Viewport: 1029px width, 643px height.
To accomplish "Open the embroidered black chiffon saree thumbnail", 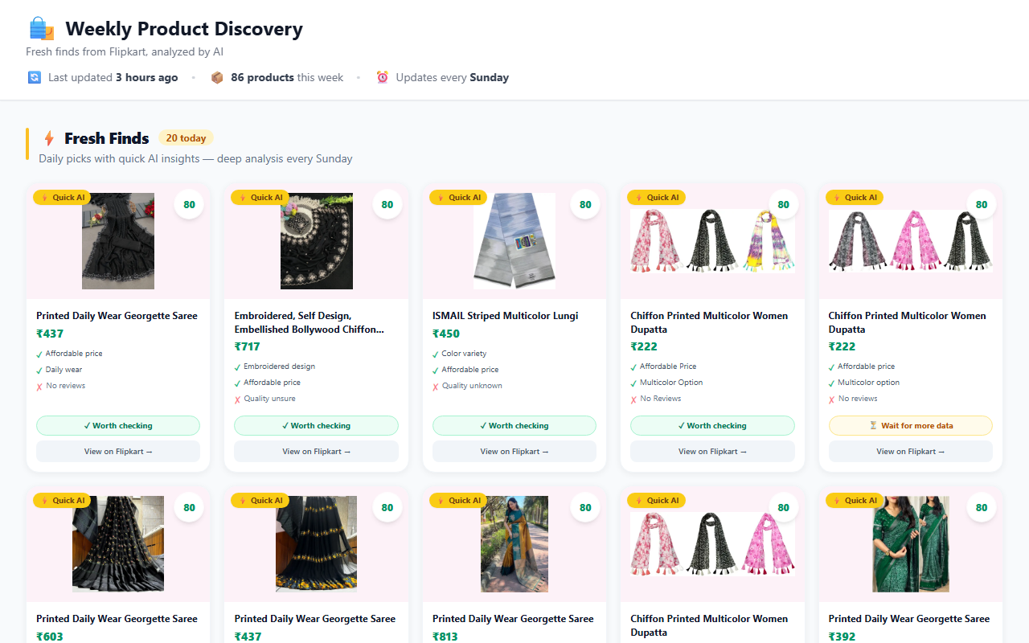I will [x=316, y=241].
